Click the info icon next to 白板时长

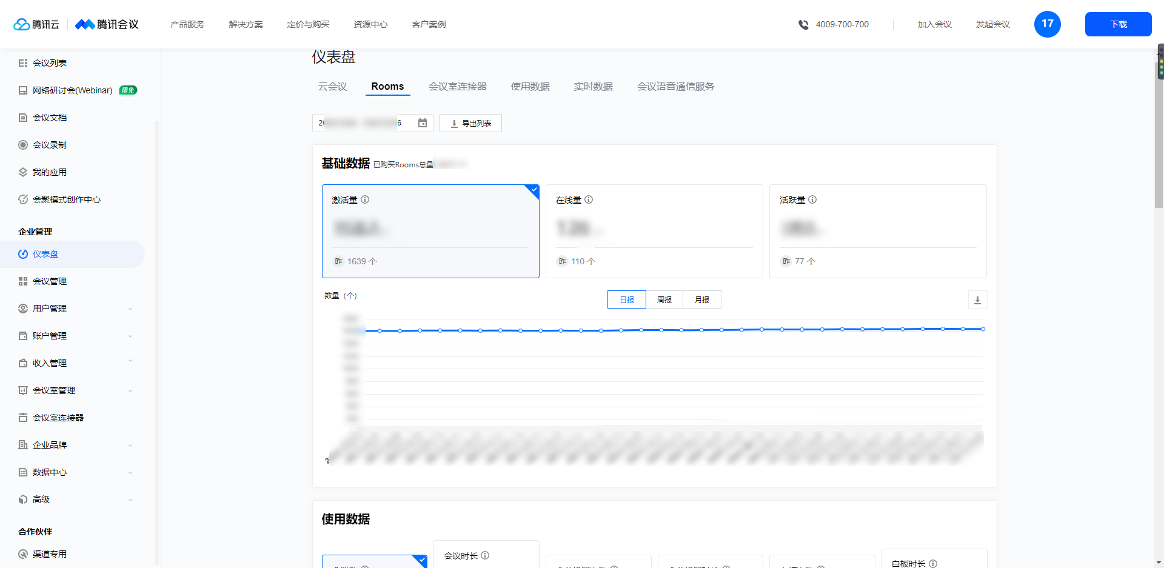[933, 564]
